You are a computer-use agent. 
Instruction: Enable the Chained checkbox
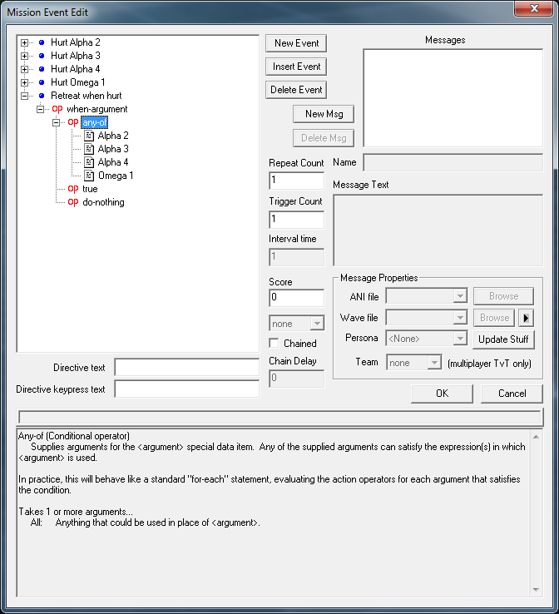(275, 343)
